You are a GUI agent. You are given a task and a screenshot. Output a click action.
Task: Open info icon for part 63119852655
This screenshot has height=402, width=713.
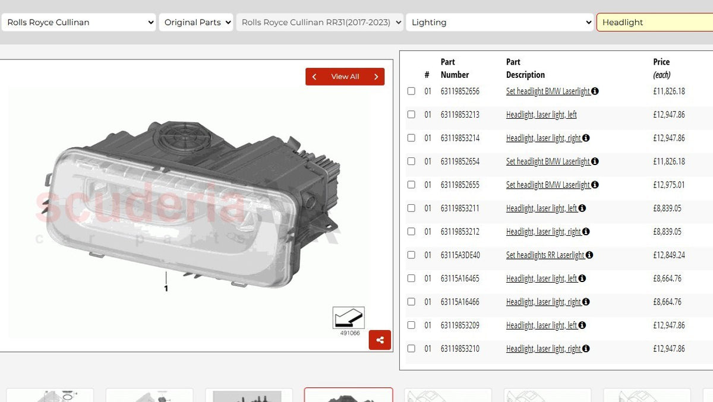595,185
